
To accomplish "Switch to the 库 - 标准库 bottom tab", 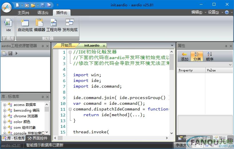I will tap(13, 138).
